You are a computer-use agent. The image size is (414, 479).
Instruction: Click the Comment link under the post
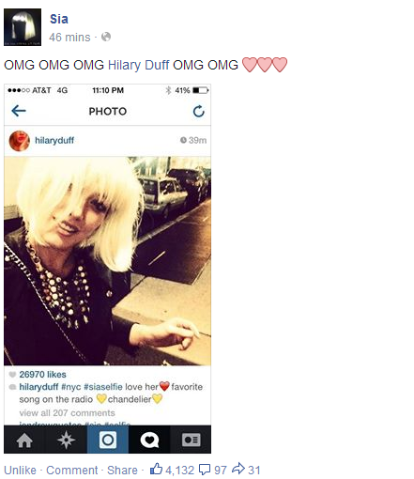pos(72,471)
